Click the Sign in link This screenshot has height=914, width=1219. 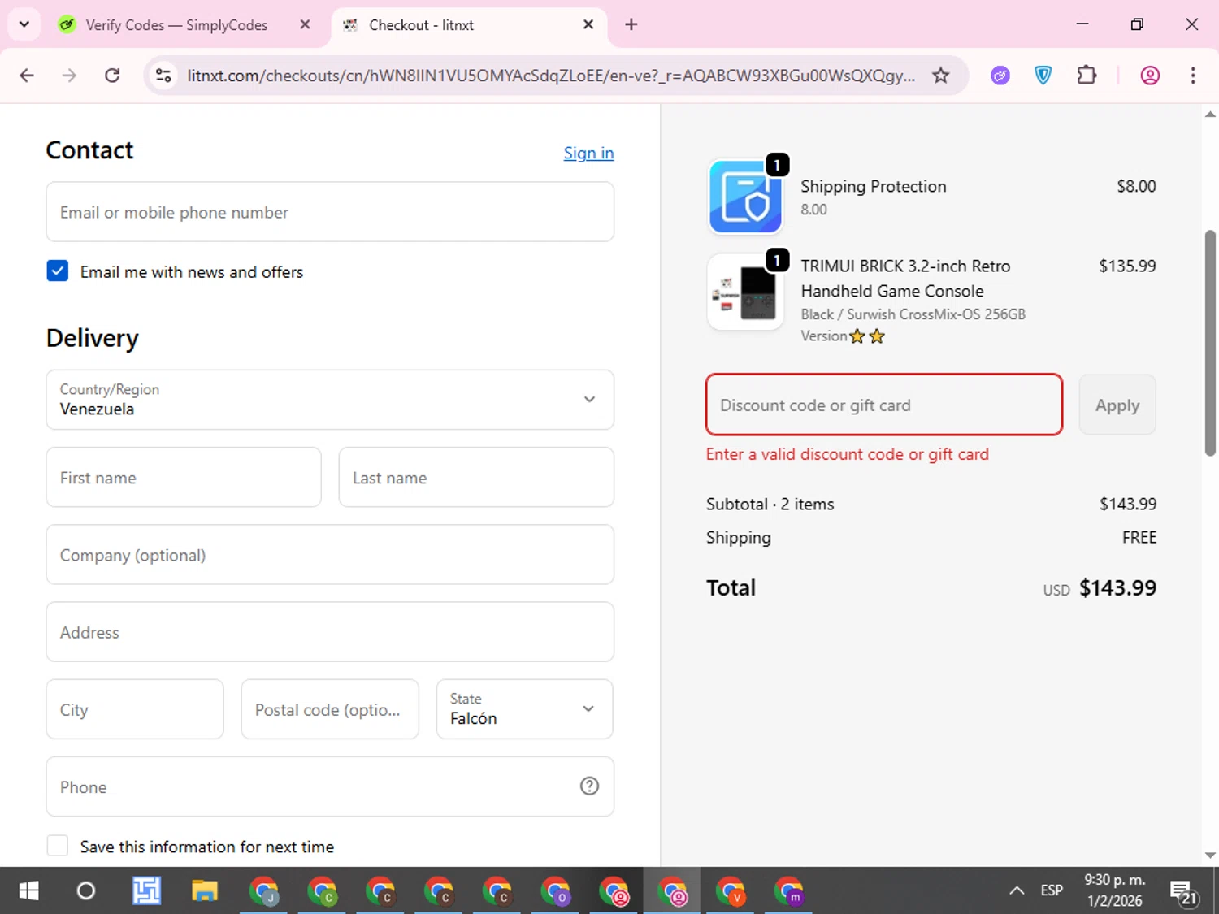pyautogui.click(x=589, y=153)
